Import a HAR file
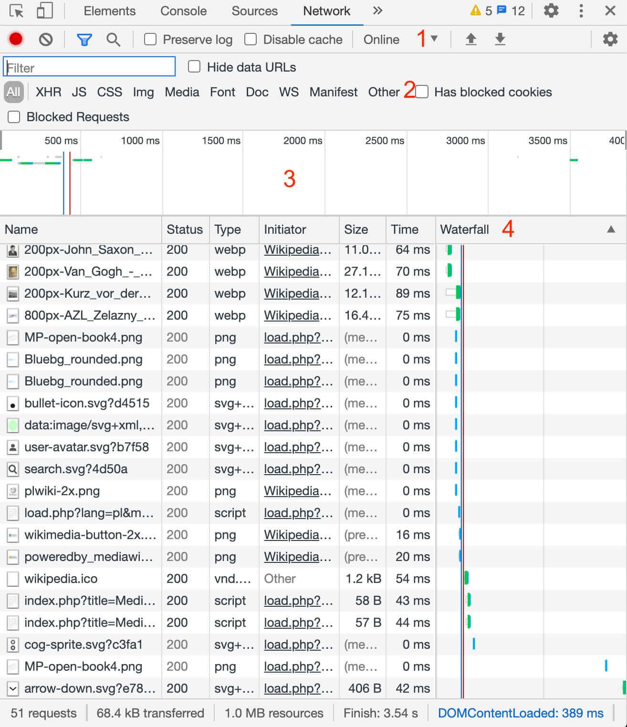The height and width of the screenshot is (727, 627). point(471,40)
